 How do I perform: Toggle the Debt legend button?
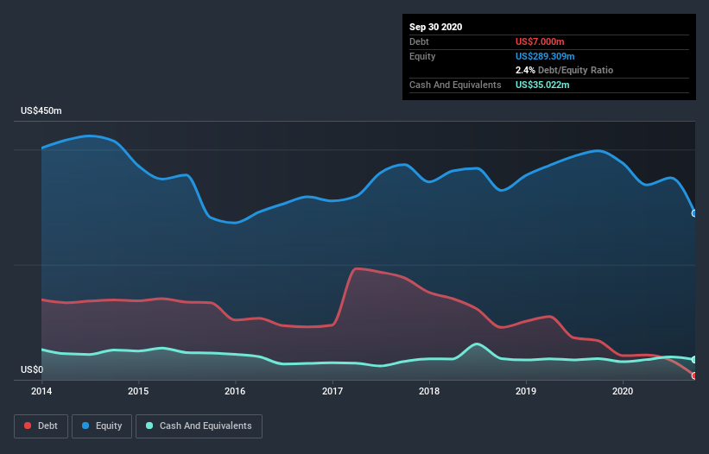point(41,426)
